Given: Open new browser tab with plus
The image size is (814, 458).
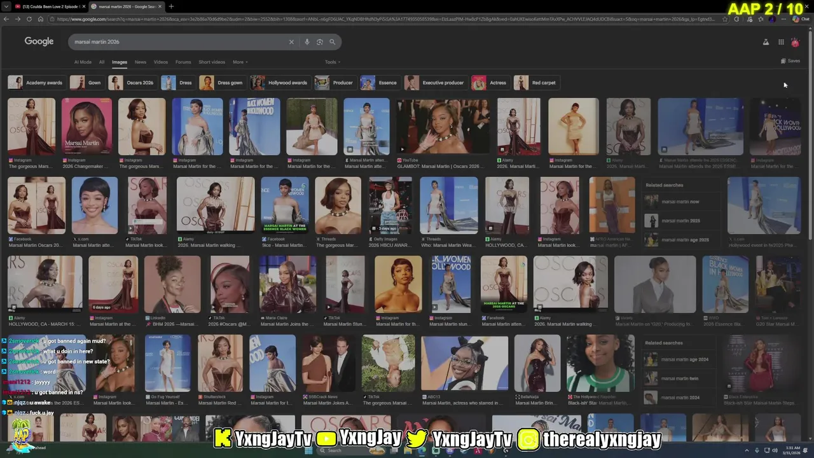Looking at the screenshot, I should coord(171,6).
